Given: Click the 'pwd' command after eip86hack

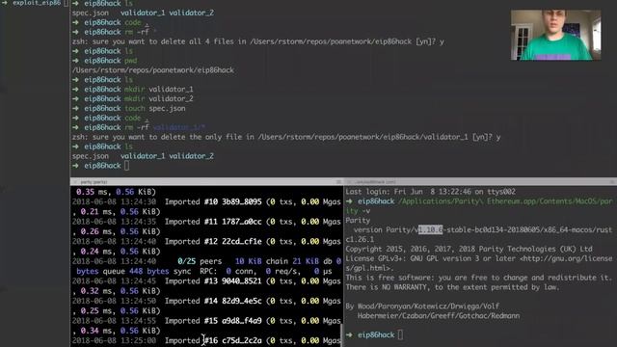Looking at the screenshot, I should [131, 61].
